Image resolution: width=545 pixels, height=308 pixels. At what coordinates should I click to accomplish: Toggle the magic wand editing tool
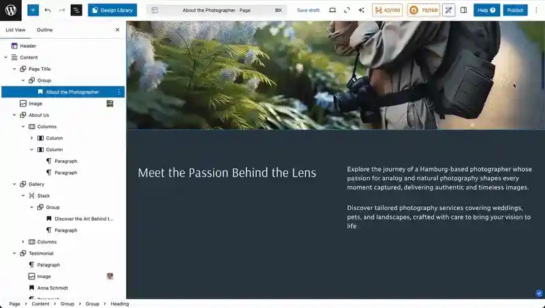(448, 10)
